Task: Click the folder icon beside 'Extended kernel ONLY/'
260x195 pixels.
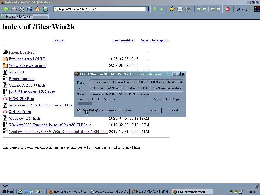Action: [5, 59]
